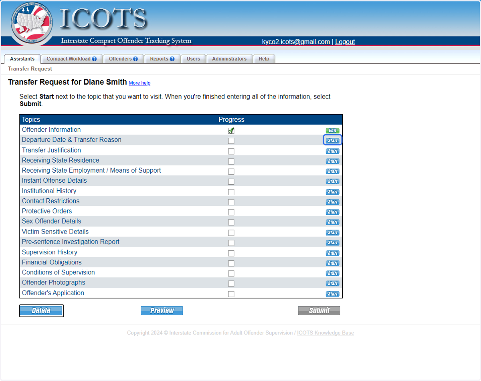Open the More help link
481x381 pixels.
coord(139,83)
